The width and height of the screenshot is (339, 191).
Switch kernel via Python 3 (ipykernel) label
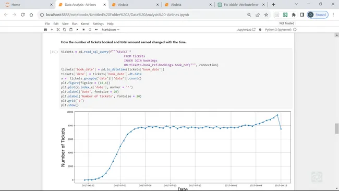click(278, 30)
